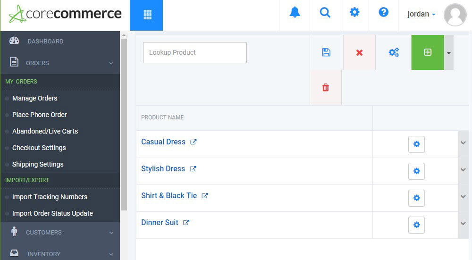The width and height of the screenshot is (472, 260).
Task: Open Manage Orders
Action: tap(34, 98)
